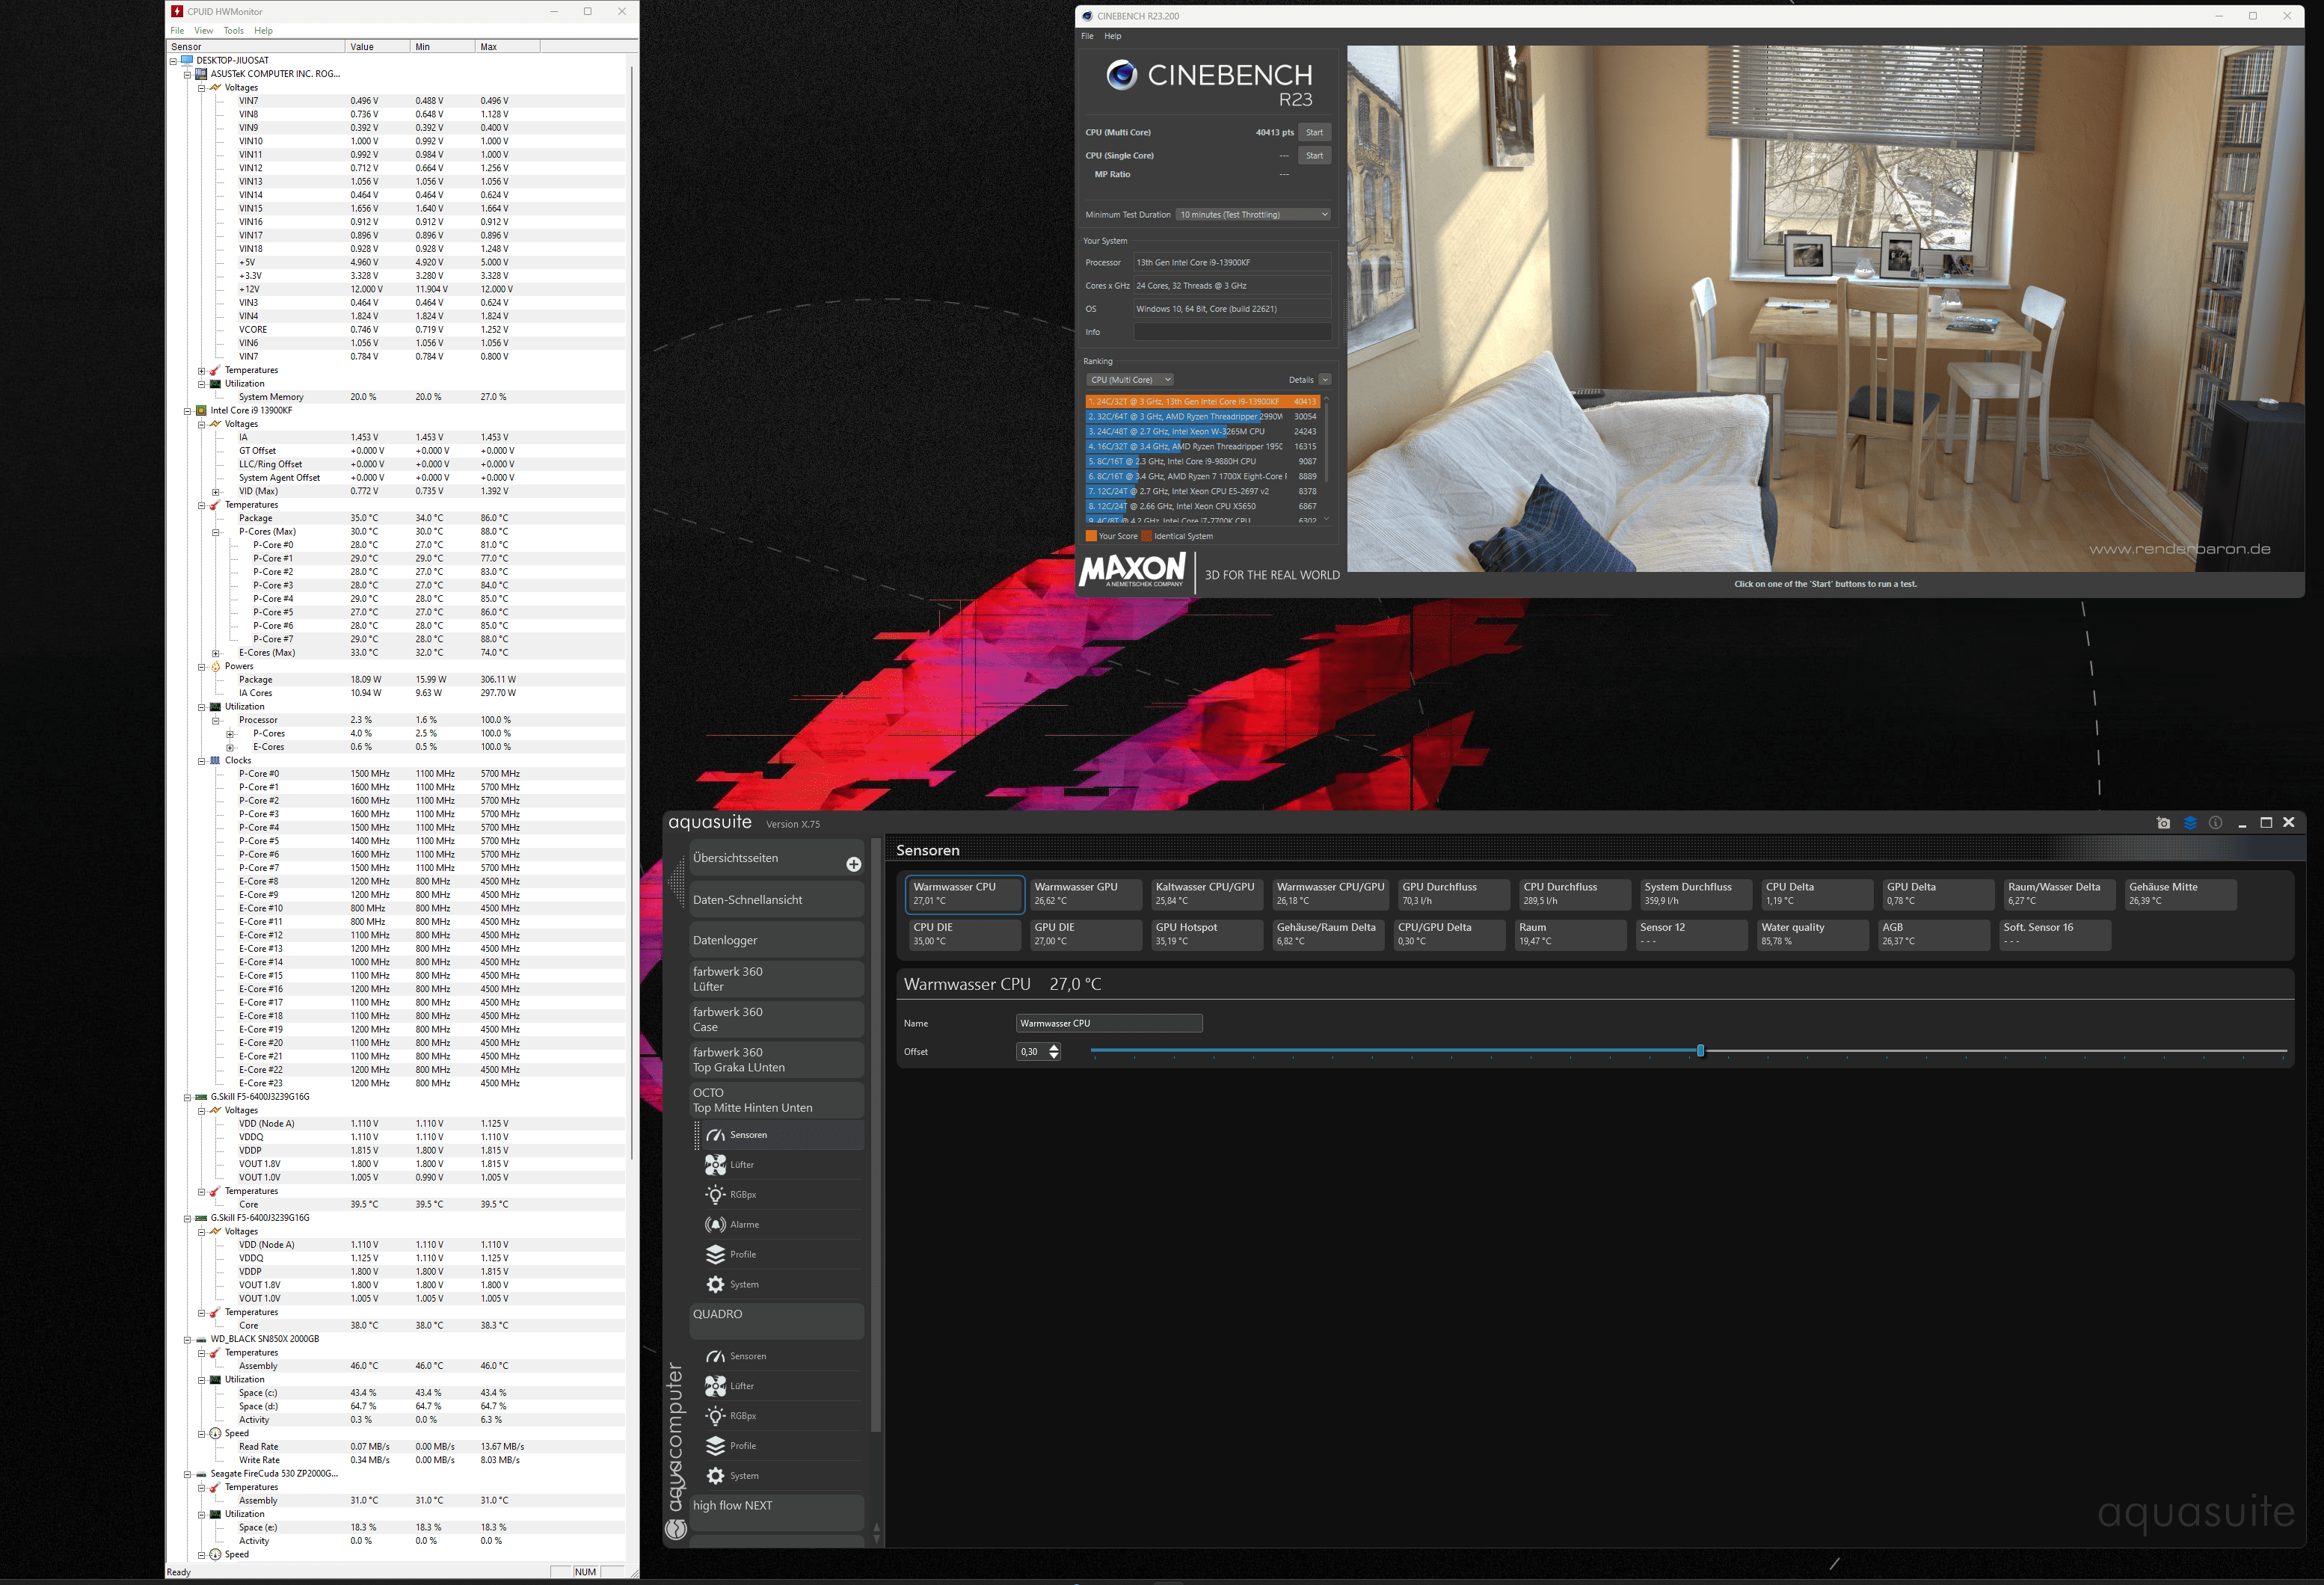Open Cinebench File menu
The width and height of the screenshot is (2324, 1585).
[1087, 36]
